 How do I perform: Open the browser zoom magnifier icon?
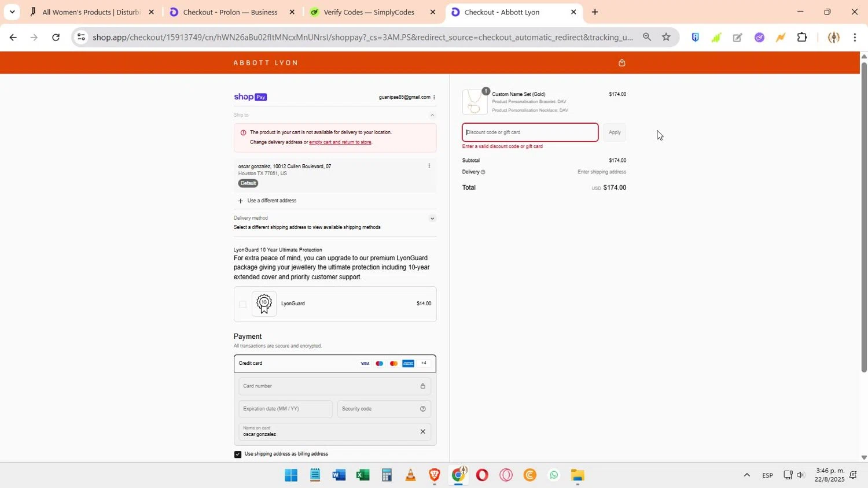click(647, 37)
